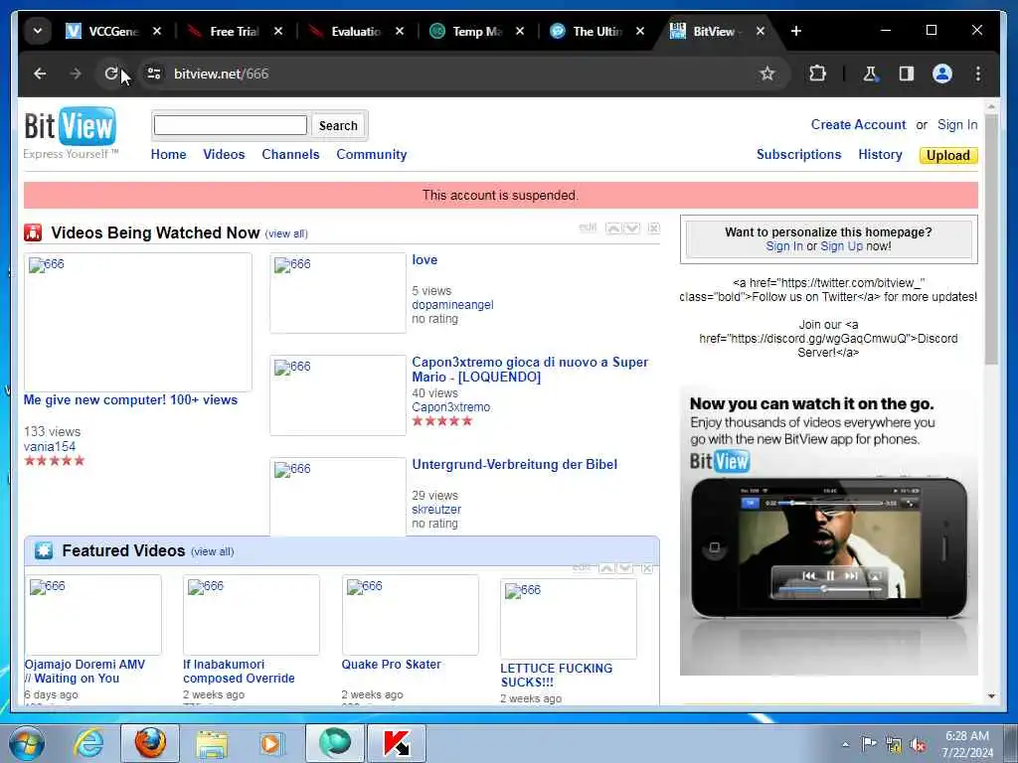Click Sign Up in the personalize box

coord(841,246)
